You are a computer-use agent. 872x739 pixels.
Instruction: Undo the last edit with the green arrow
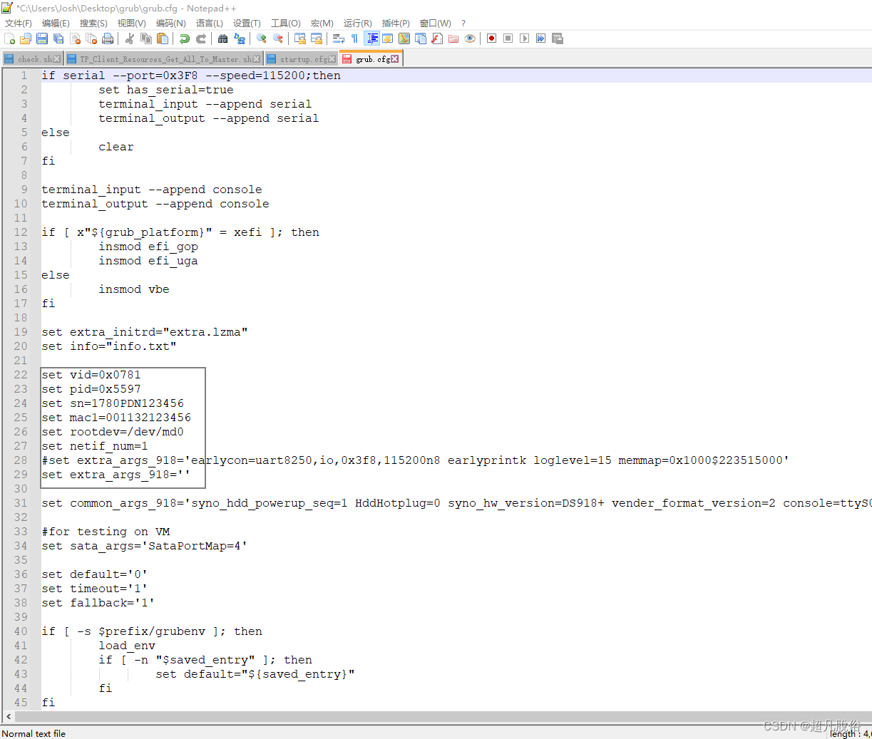185,38
